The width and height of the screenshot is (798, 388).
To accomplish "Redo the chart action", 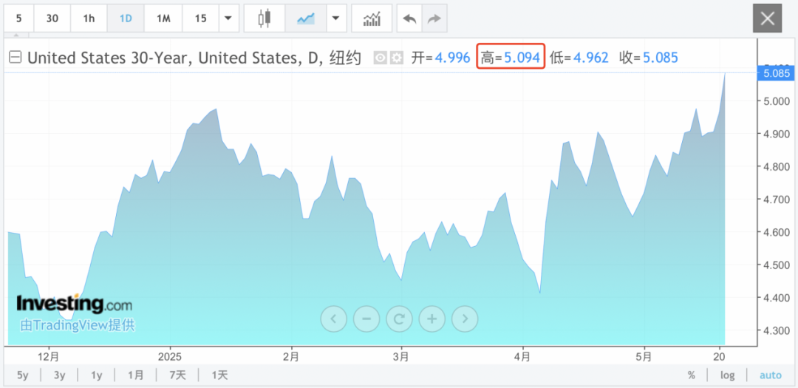I will point(434,18).
